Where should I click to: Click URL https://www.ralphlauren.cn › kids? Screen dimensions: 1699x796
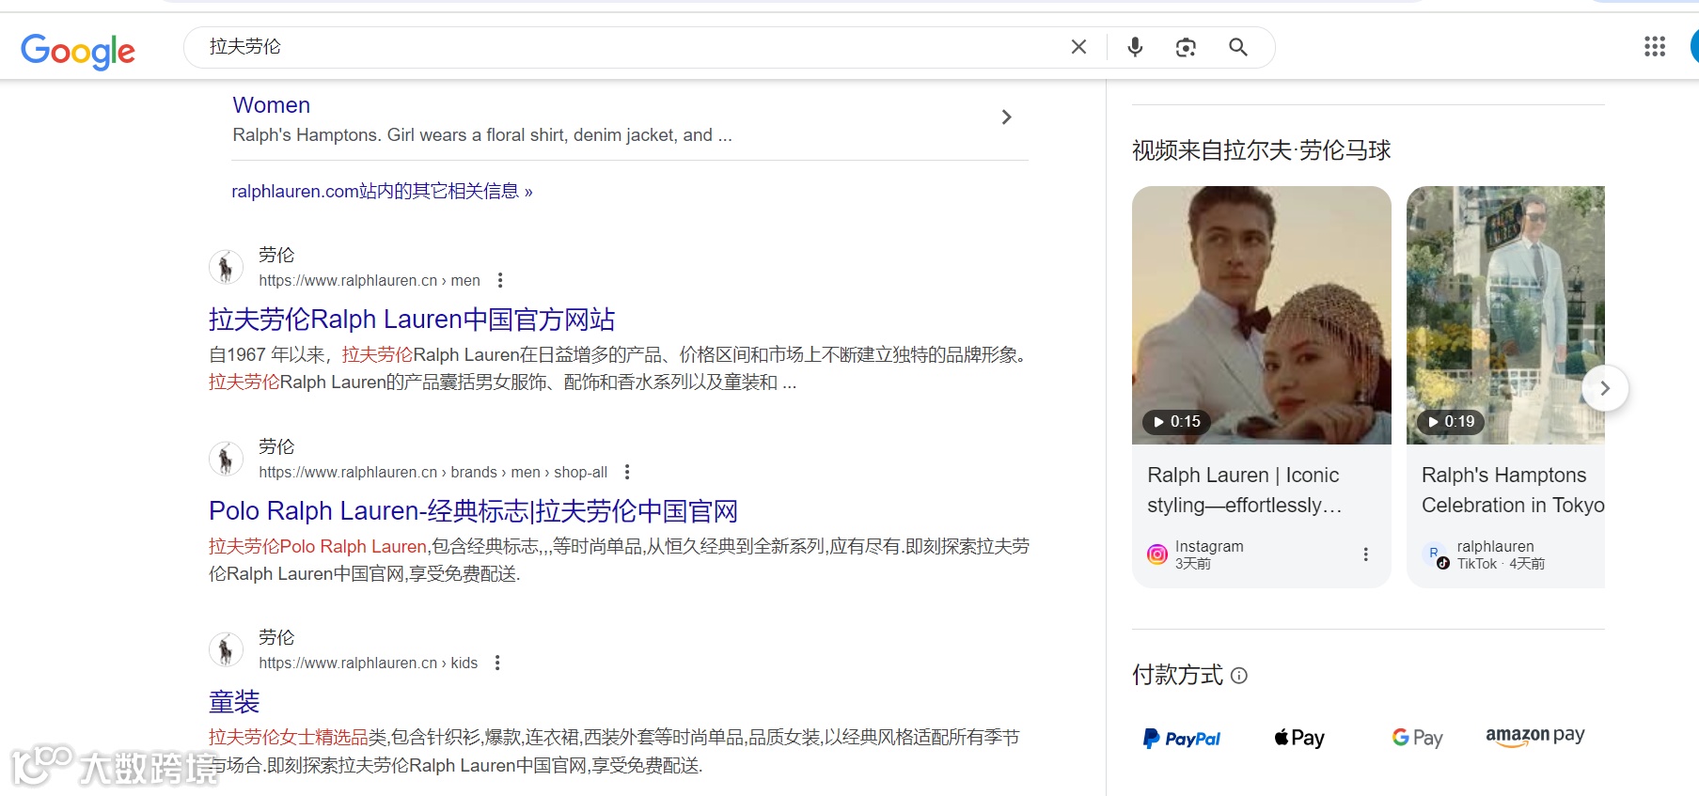click(369, 663)
